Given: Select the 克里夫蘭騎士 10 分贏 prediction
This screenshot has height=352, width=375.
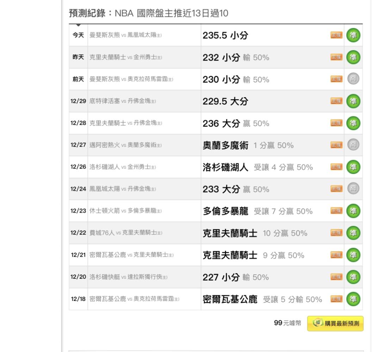Looking at the screenshot, I should (255, 233).
